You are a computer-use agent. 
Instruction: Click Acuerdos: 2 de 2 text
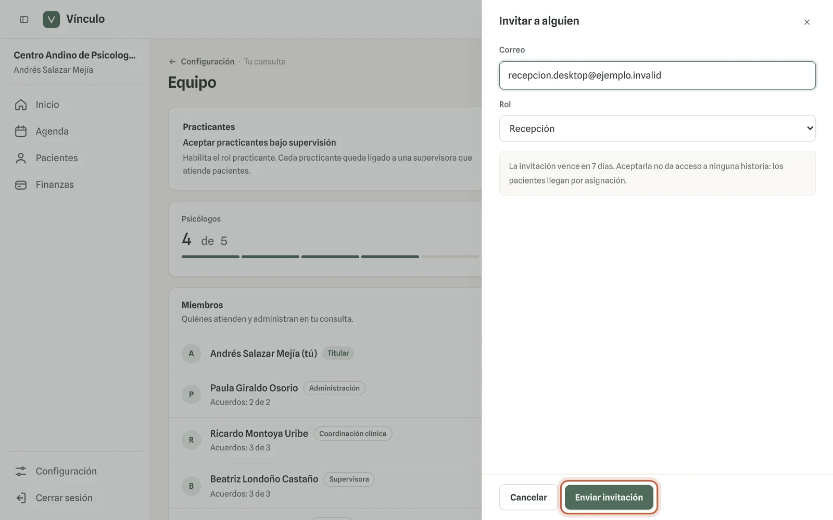click(240, 402)
